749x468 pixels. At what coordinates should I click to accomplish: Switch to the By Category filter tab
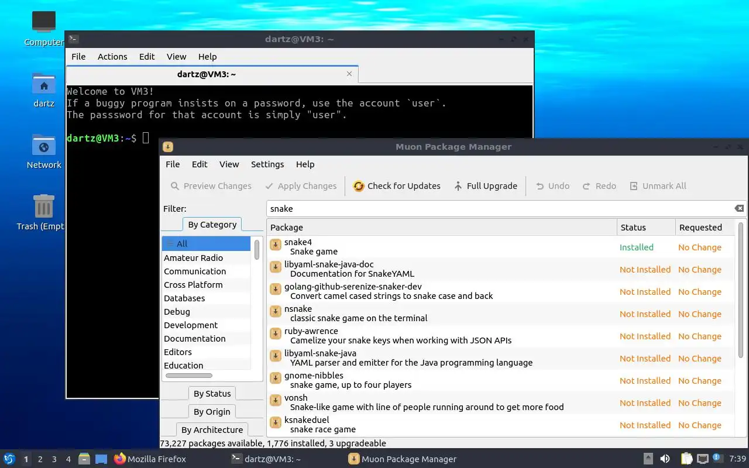click(212, 225)
